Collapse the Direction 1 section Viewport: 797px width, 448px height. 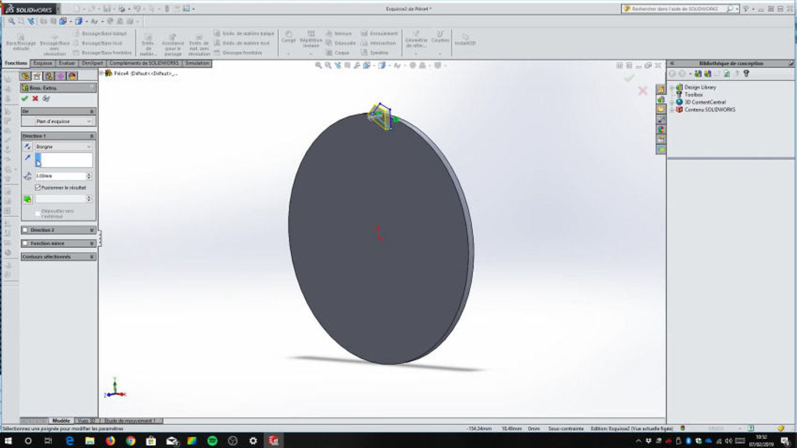(92, 136)
